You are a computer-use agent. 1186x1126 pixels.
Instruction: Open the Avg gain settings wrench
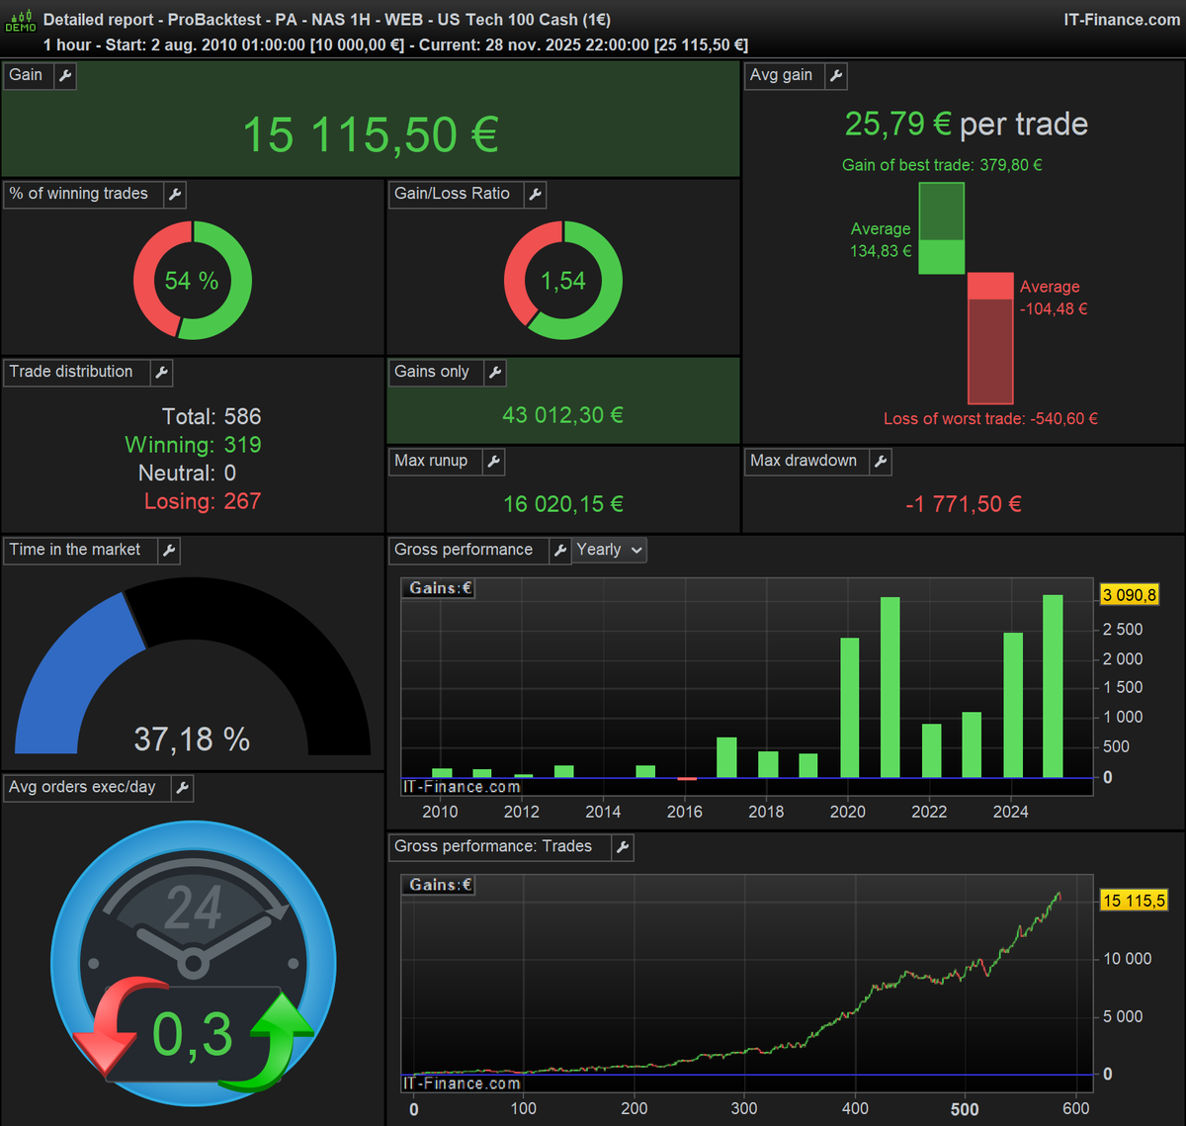click(x=836, y=75)
